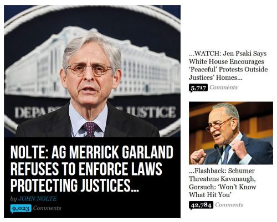Click Comments label beside 5,717 count
The width and height of the screenshot is (277, 222).
[223, 87]
